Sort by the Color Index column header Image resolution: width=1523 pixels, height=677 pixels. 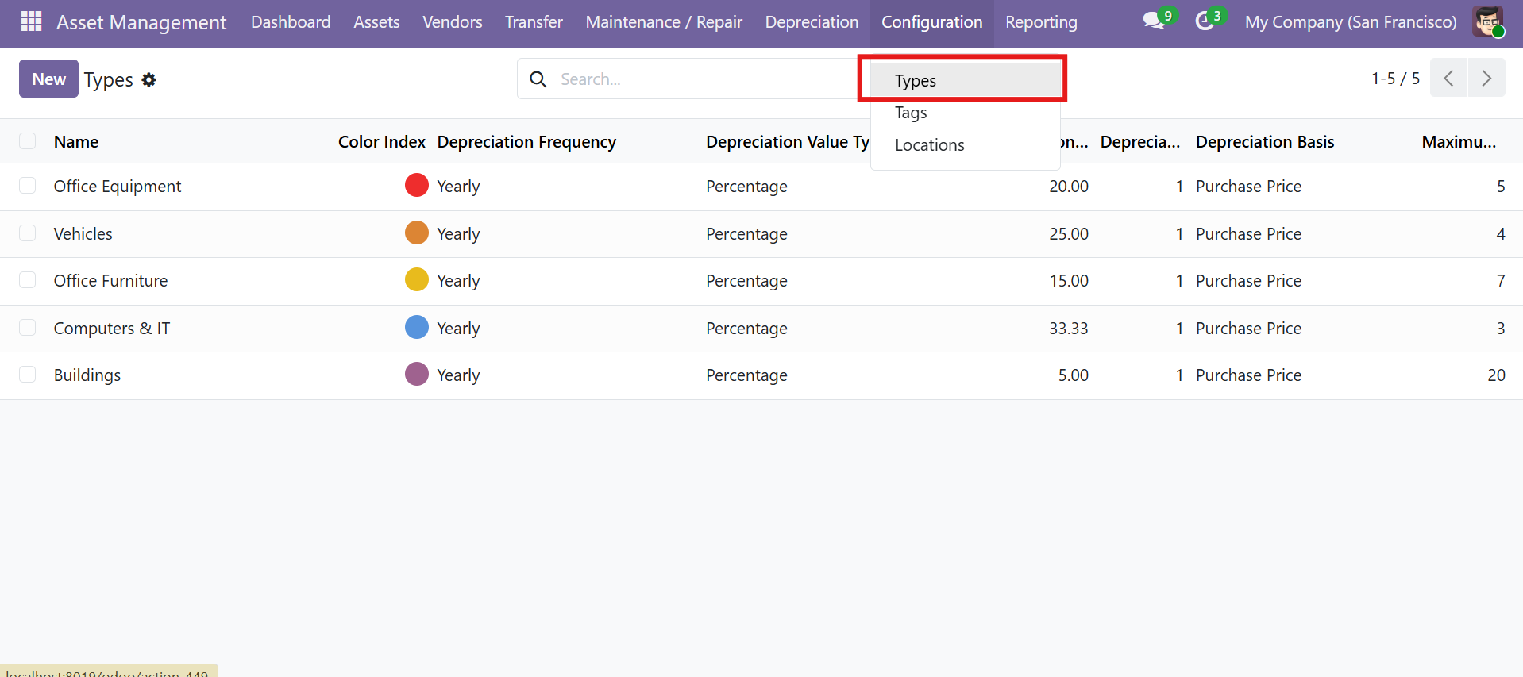coord(382,141)
